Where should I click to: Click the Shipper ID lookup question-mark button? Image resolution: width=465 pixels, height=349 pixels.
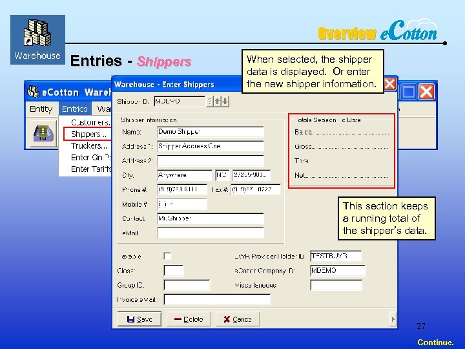(210, 101)
